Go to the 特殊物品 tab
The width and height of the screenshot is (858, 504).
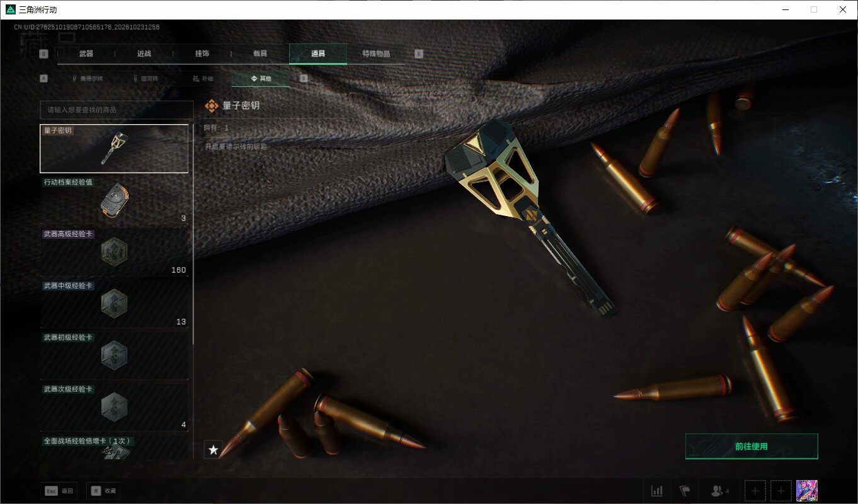(376, 54)
